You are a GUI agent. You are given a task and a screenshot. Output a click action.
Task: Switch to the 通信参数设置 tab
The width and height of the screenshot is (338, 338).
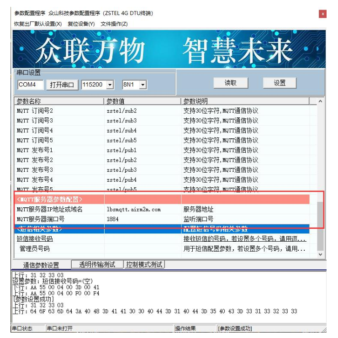(41, 265)
